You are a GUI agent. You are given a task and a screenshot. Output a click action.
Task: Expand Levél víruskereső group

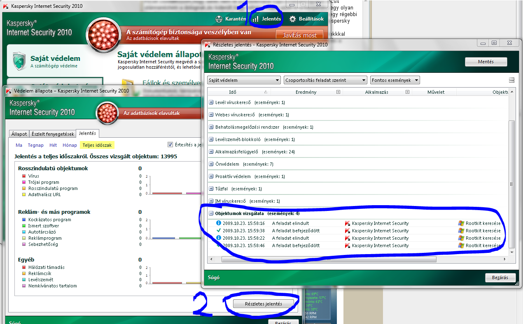[x=211, y=102]
